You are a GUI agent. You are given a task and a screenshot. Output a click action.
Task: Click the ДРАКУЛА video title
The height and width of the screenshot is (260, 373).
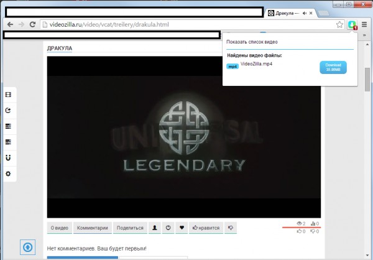pos(60,49)
